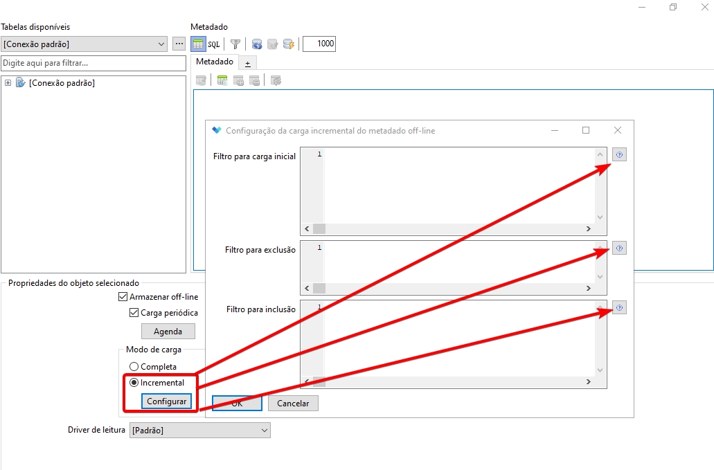The width and height of the screenshot is (714, 470).
Task: Open help for Filtro para exclusão
Action: coord(619,248)
